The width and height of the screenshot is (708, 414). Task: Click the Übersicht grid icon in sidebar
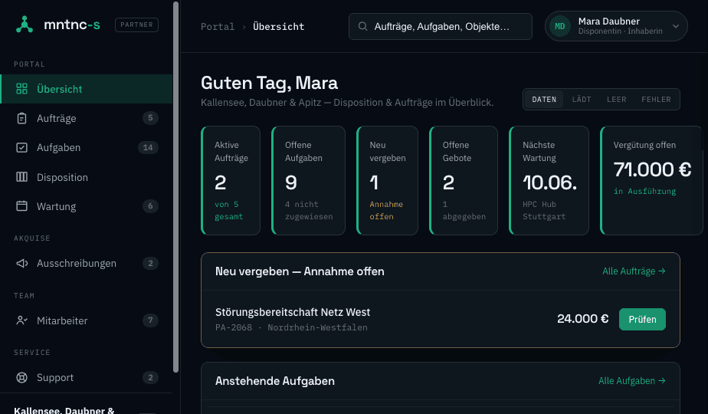(21, 89)
